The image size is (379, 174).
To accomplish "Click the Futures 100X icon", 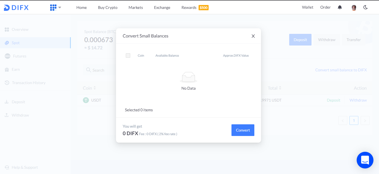I will point(8,56).
